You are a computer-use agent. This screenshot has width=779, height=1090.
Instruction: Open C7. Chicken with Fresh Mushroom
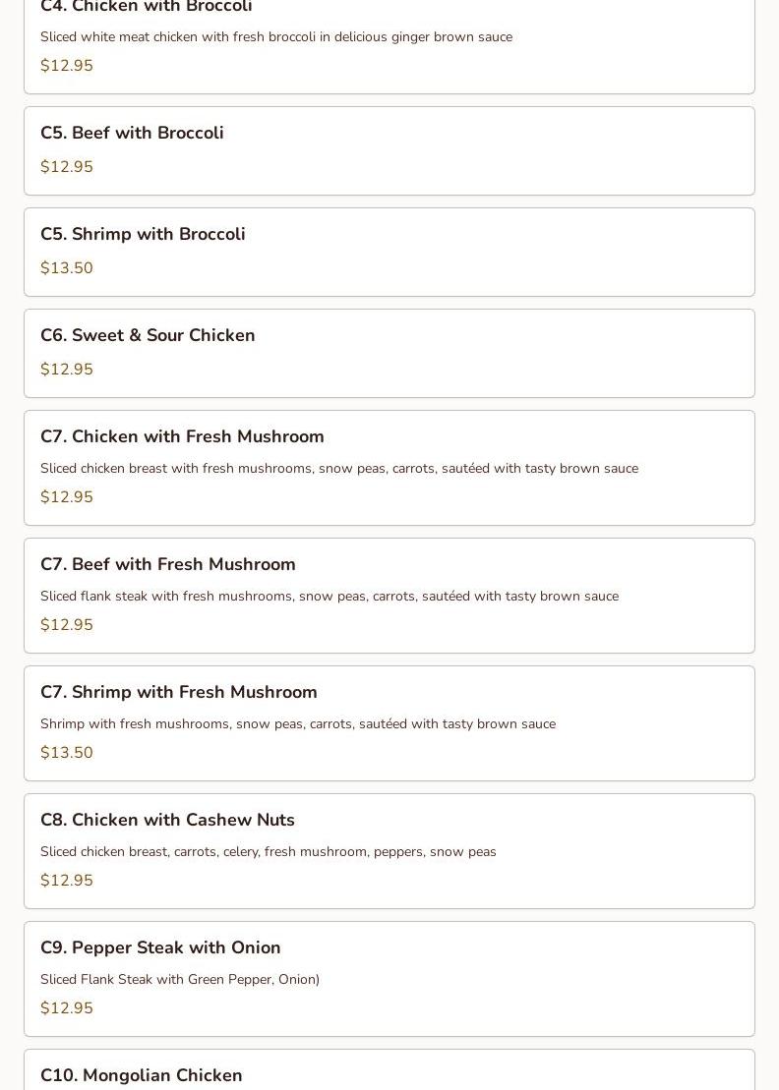[389, 468]
